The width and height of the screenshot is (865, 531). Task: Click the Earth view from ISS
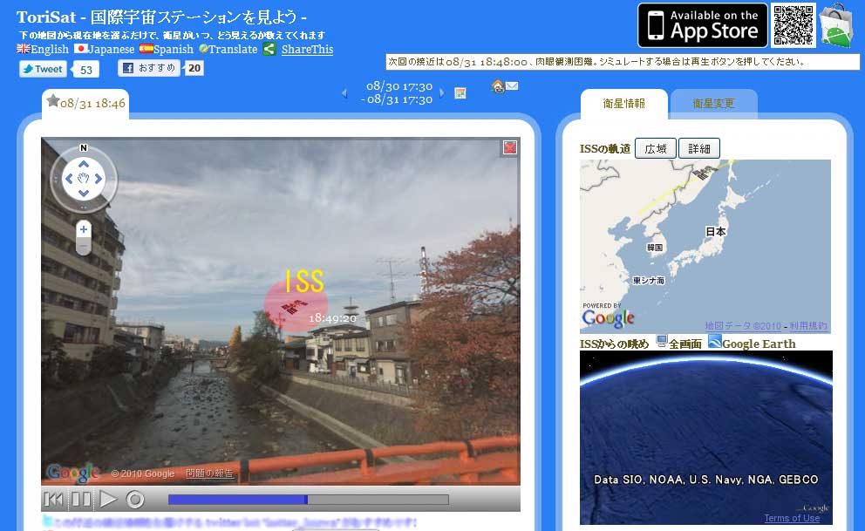706,437
